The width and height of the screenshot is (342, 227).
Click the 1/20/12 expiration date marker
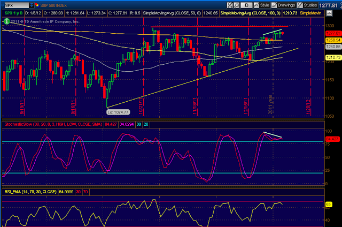[x=308, y=107]
